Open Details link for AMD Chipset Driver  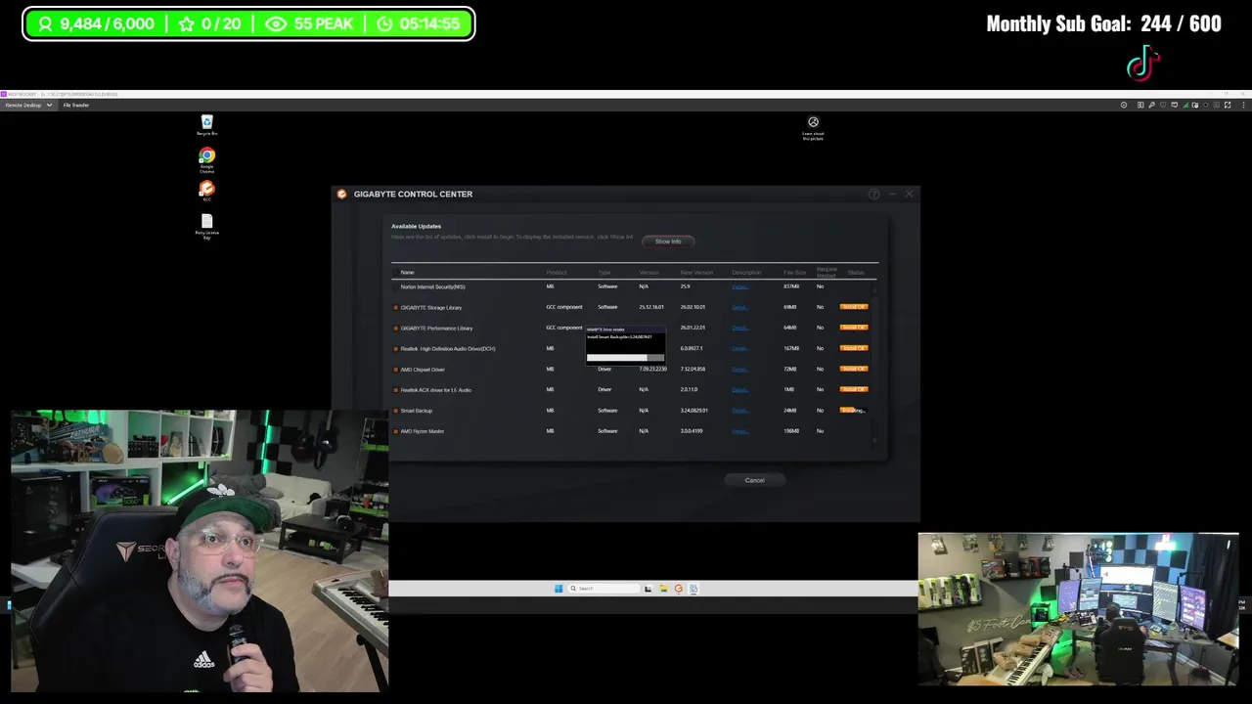tap(739, 369)
